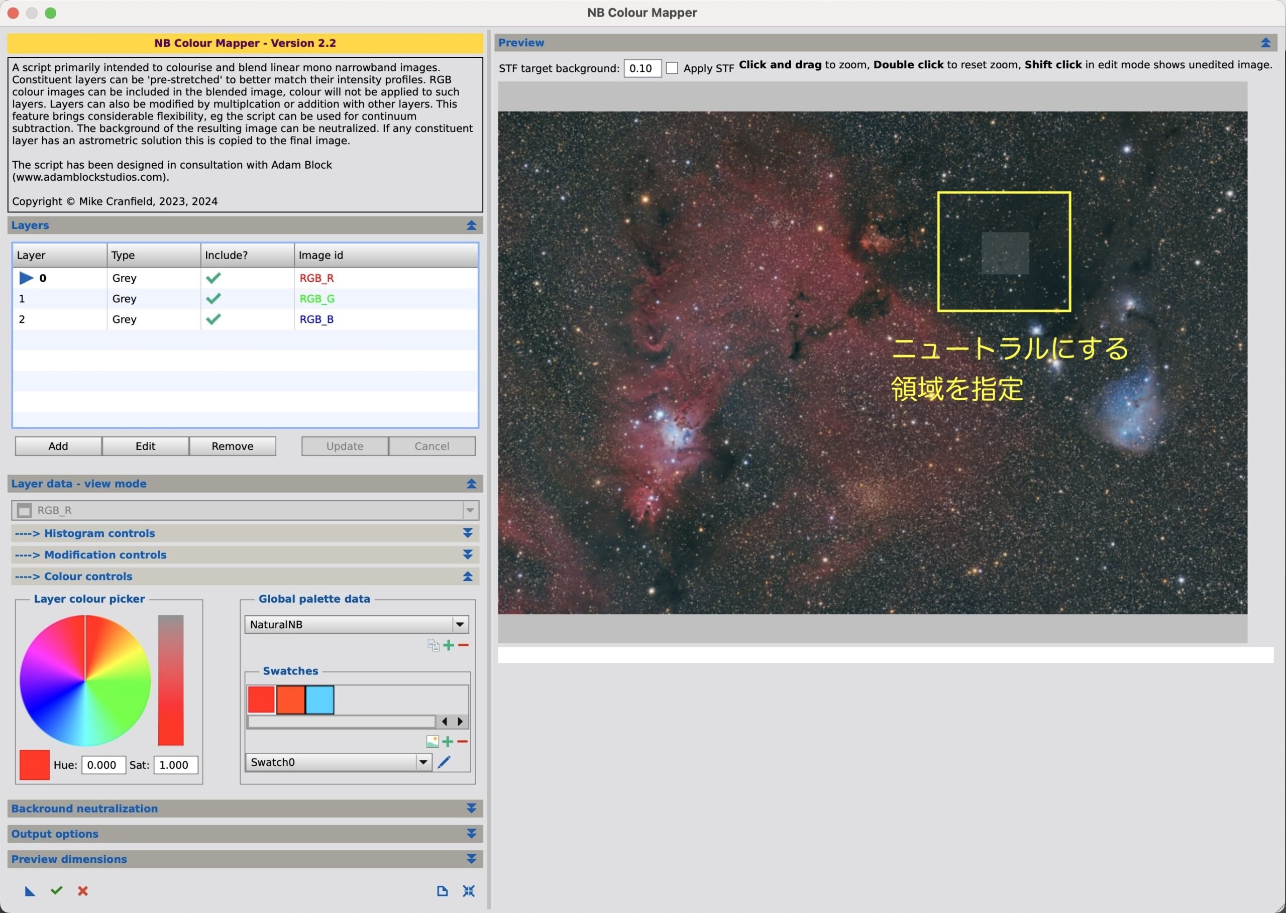Remove the palette with red minus
The image size is (1286, 913).
coord(463,645)
